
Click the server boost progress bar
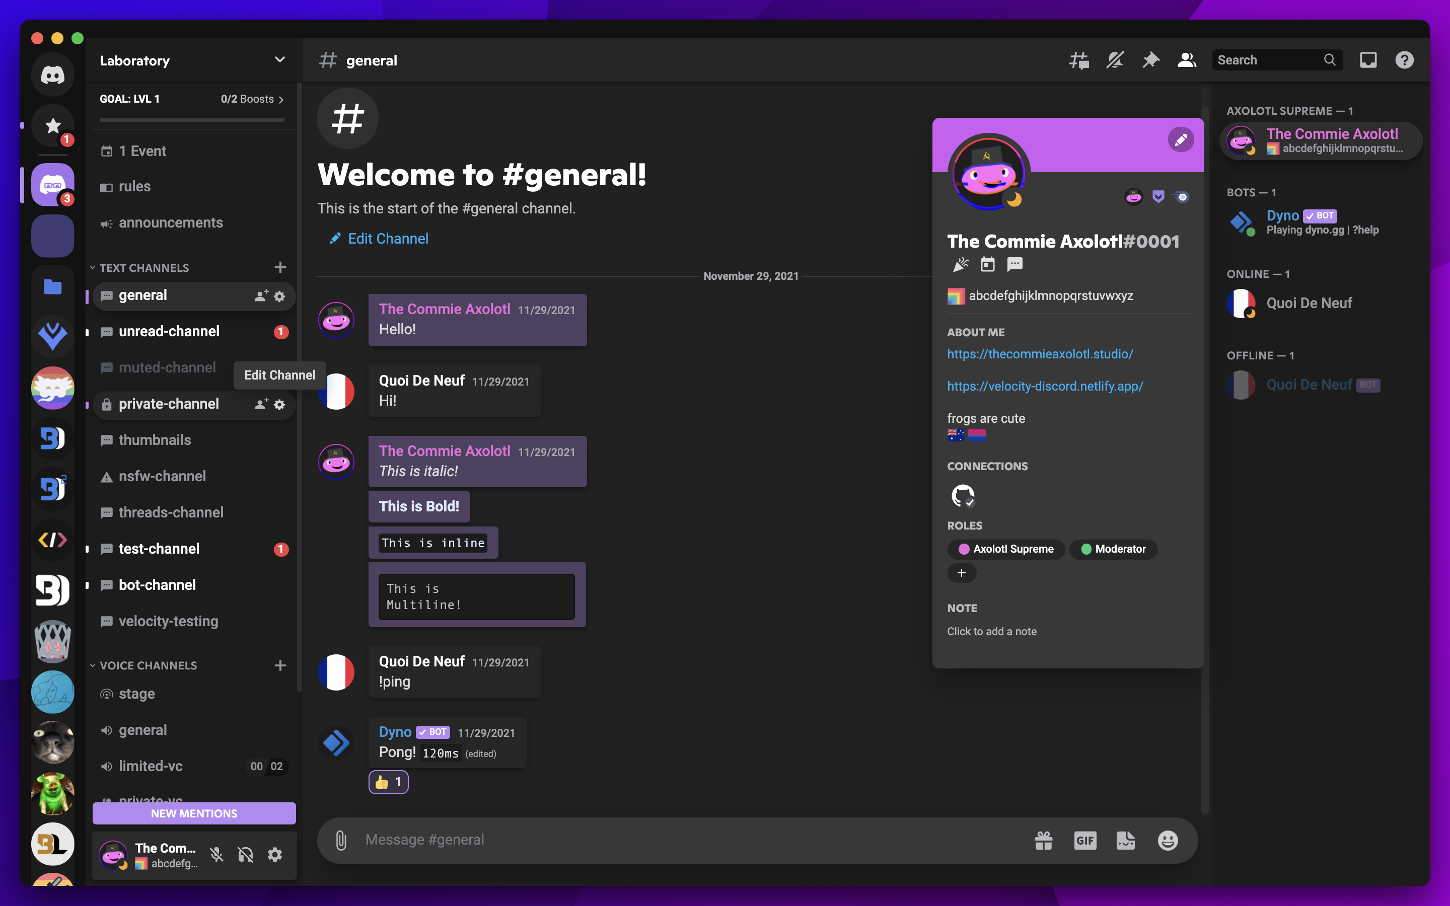[x=192, y=120]
